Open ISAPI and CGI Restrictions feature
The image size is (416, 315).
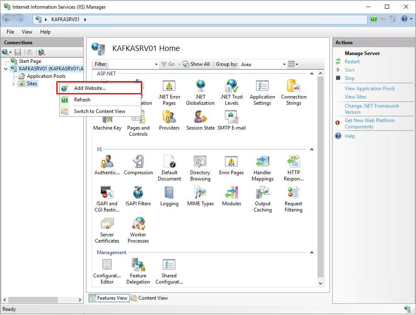coord(107,200)
